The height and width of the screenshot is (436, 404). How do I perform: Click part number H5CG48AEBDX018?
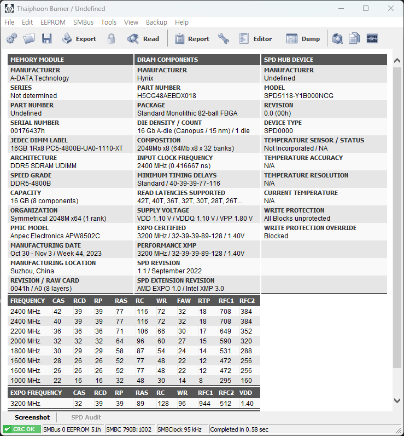tap(167, 96)
